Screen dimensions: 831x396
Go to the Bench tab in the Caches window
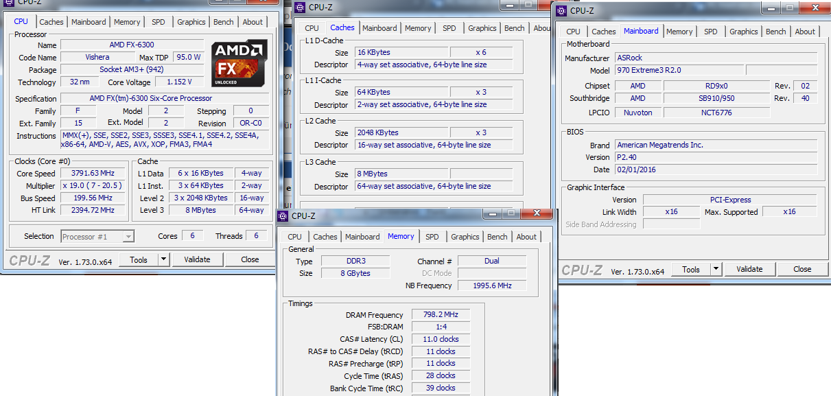coord(515,28)
